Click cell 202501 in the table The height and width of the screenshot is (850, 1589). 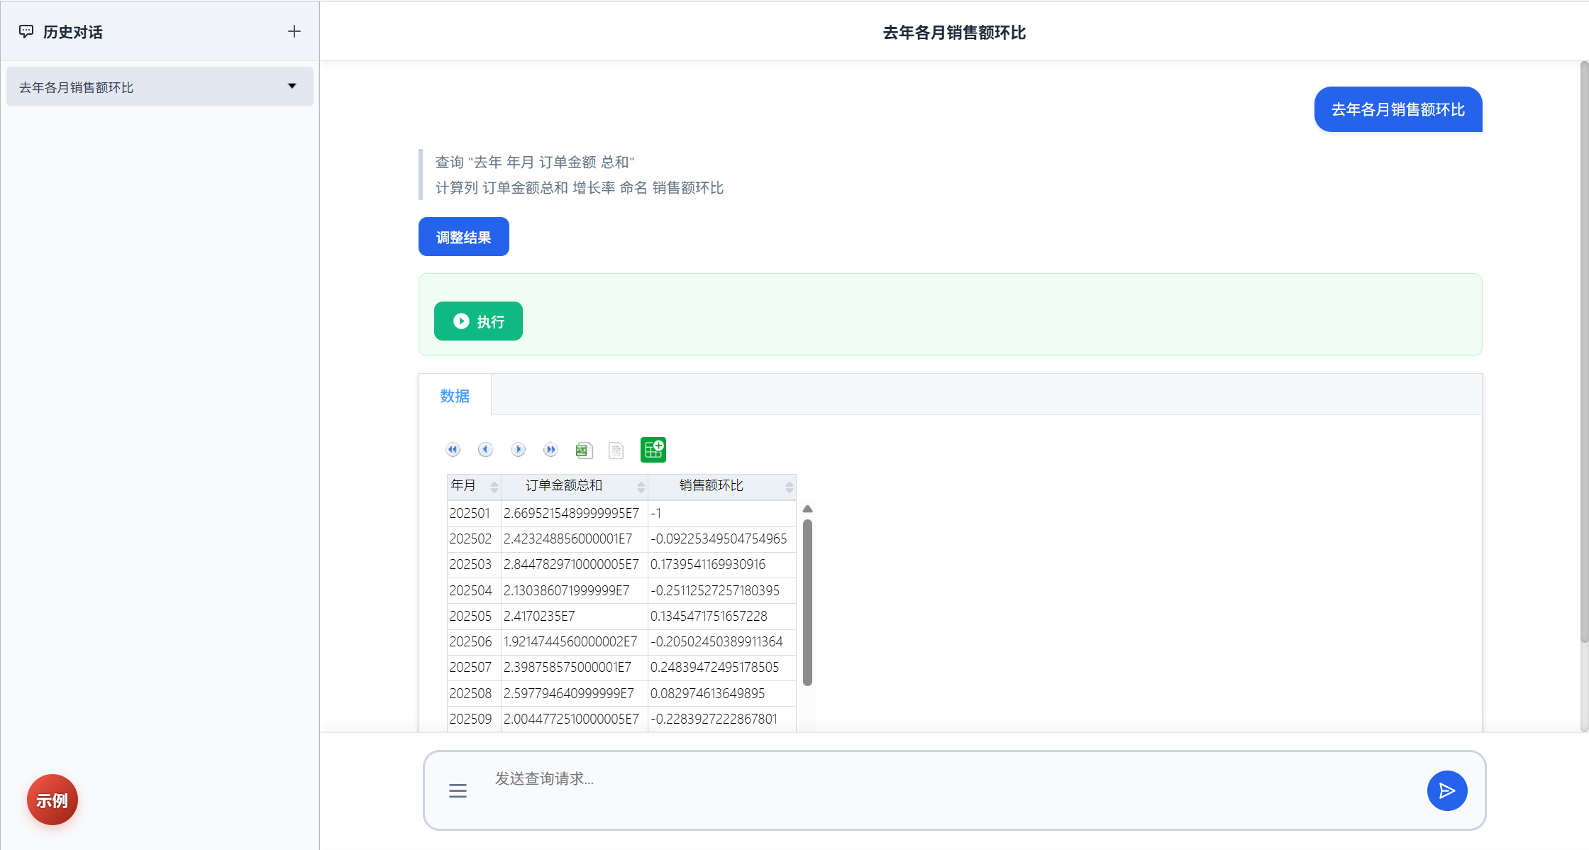474,513
